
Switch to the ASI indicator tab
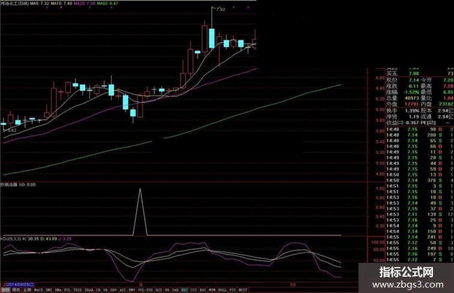tap(123, 290)
